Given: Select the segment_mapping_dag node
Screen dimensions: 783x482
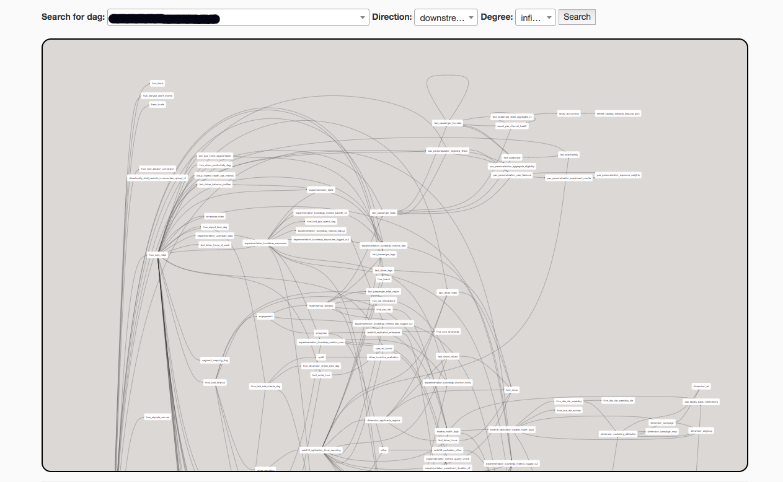Looking at the screenshot, I should click(215, 360).
